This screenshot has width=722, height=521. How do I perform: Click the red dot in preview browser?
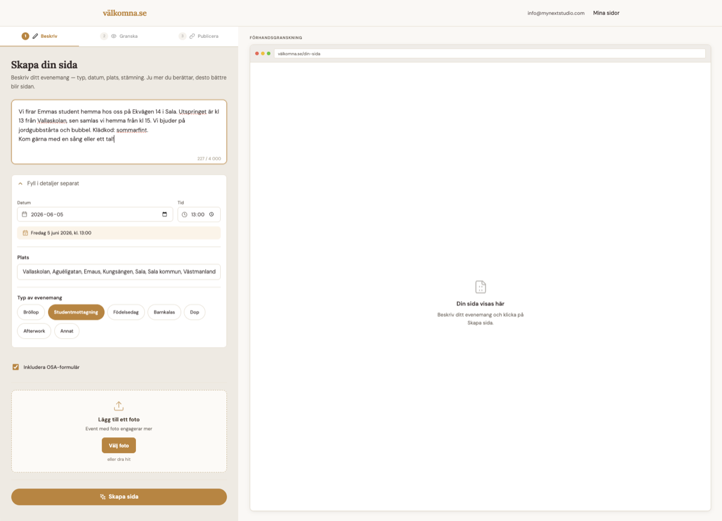pos(257,54)
